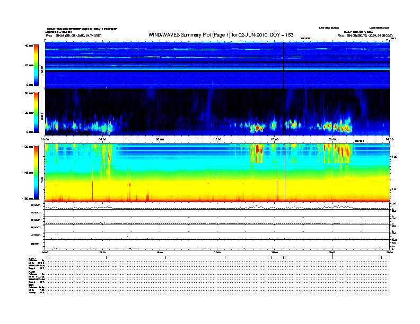Click the top-right Rx= position text
This screenshot has height=324, width=420.
(365, 35)
